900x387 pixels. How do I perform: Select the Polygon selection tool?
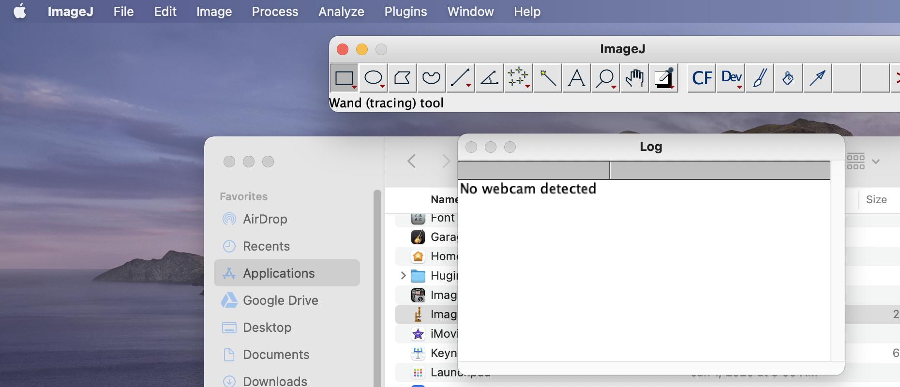[x=402, y=78]
